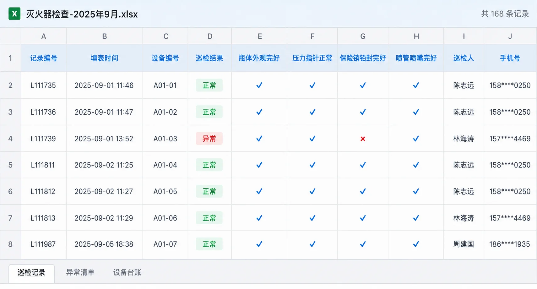Click 瓶体外观完好 checkmark for A01-03
This screenshot has width=537, height=289.
(259, 139)
